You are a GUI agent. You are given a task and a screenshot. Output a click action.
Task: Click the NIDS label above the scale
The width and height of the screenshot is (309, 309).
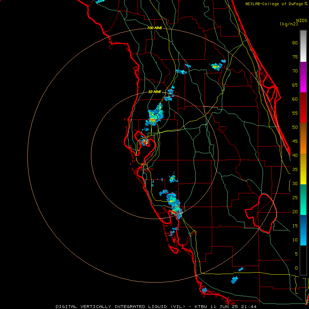pos(301,21)
